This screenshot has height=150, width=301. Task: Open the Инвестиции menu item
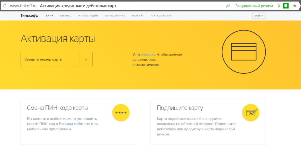coord(88,16)
